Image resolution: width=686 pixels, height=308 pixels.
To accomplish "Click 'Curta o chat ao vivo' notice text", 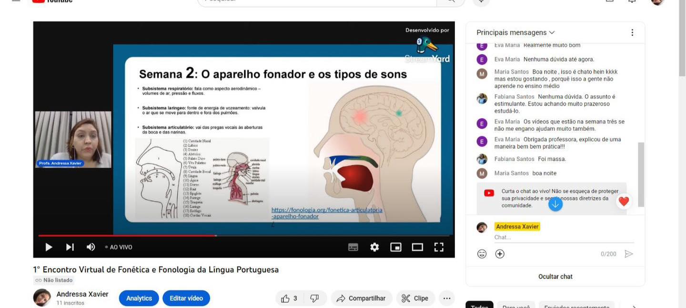I will [x=560, y=198].
